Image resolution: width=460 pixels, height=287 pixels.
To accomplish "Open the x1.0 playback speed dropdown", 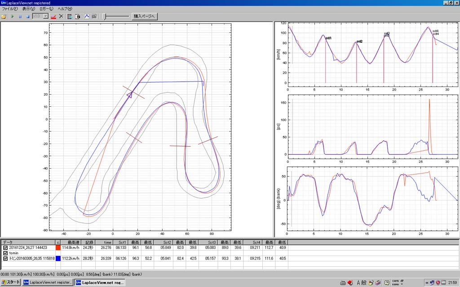I will 44,17.
